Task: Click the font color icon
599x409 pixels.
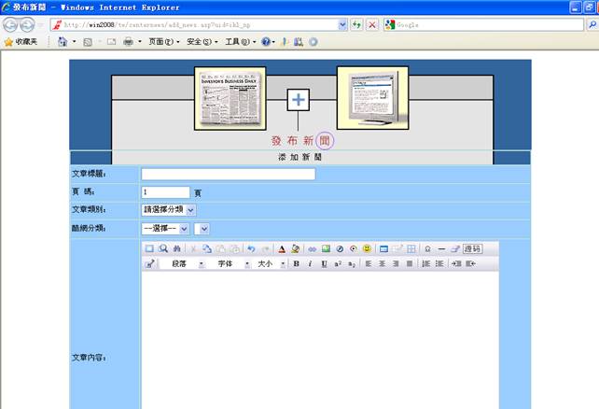Action: point(282,249)
